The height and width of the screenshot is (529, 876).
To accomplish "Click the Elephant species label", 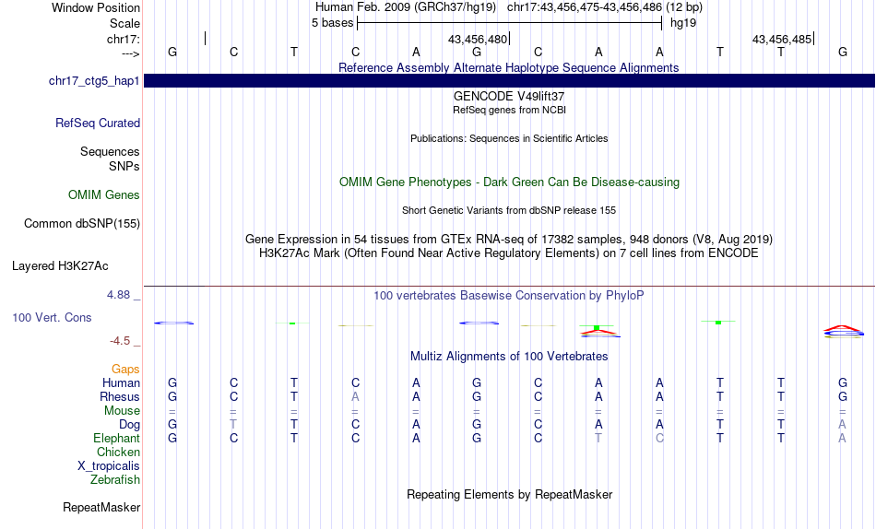I will click(116, 439).
